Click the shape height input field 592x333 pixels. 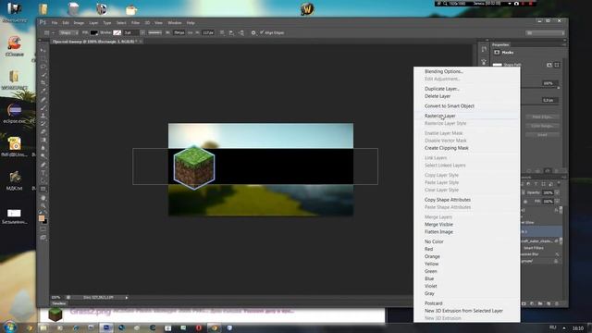[x=207, y=33]
